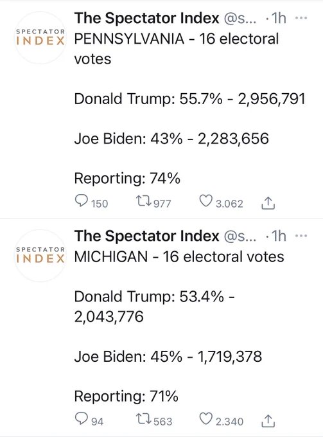The image size is (323, 437).
Task: View the 977 retweets count
Action: coord(162,204)
